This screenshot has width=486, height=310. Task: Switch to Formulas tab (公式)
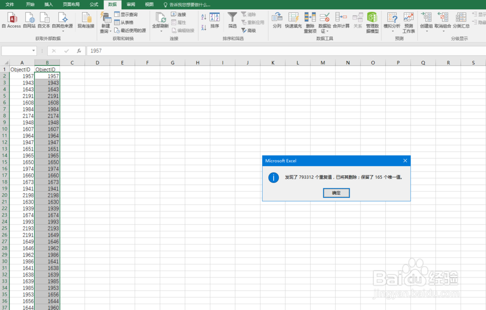coord(94,4)
